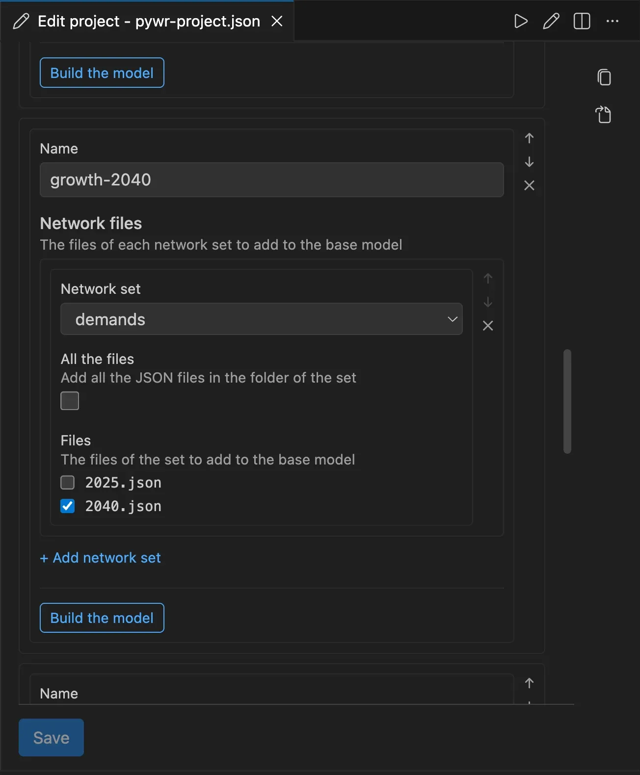The width and height of the screenshot is (640, 775).
Task: Move growth-2040 scenario down
Action: coord(529,162)
